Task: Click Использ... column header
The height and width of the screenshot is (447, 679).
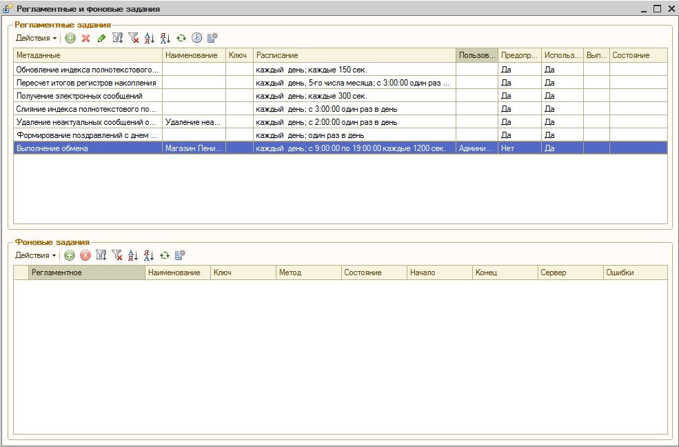Action: click(563, 55)
